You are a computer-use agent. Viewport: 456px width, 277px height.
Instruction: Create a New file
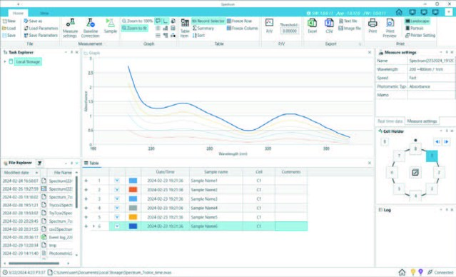coord(9,21)
